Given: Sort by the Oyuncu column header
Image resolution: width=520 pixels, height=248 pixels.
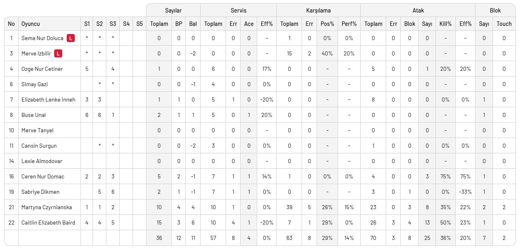Looking at the screenshot, I should (31, 24).
